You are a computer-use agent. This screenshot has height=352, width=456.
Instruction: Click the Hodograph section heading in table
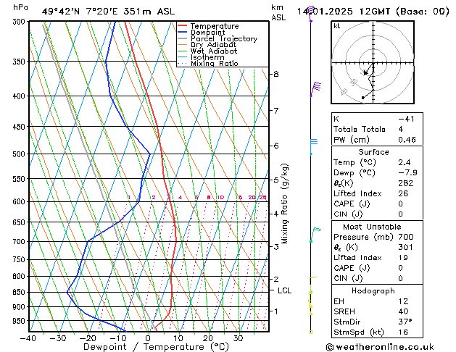point(373,291)
